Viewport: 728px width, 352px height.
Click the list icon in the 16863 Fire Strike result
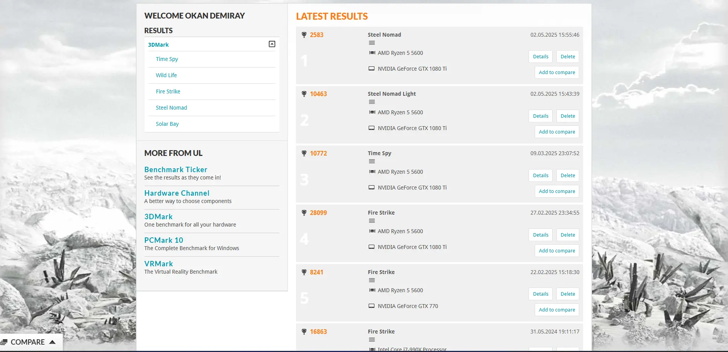tap(372, 340)
